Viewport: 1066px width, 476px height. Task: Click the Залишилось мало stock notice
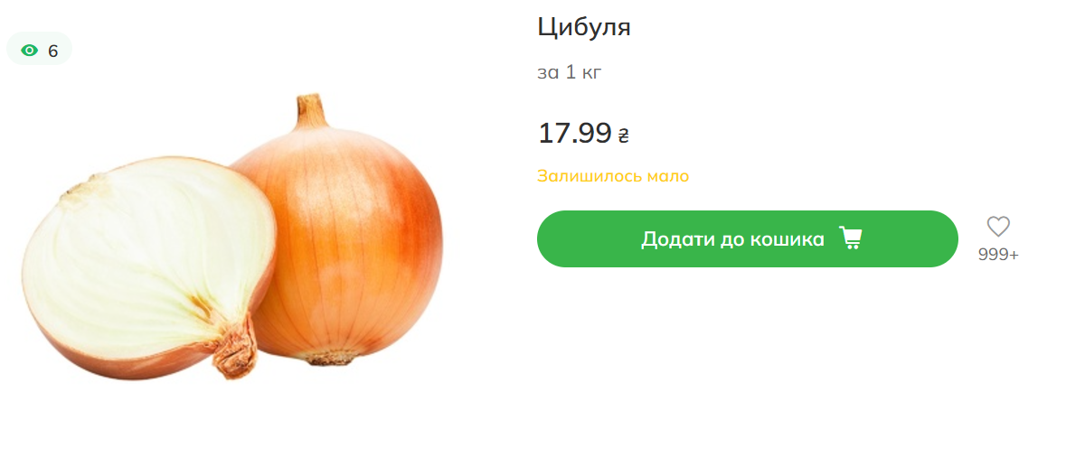[612, 176]
